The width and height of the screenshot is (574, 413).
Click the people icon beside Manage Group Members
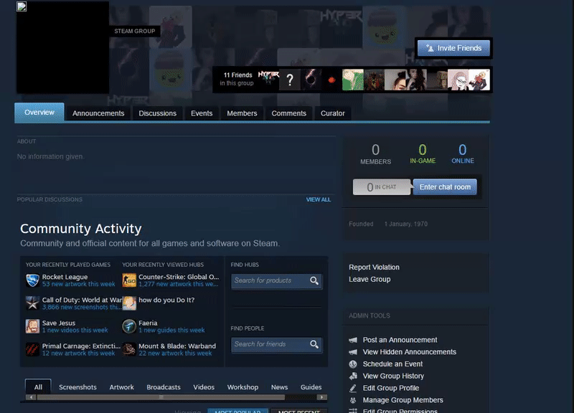point(353,400)
